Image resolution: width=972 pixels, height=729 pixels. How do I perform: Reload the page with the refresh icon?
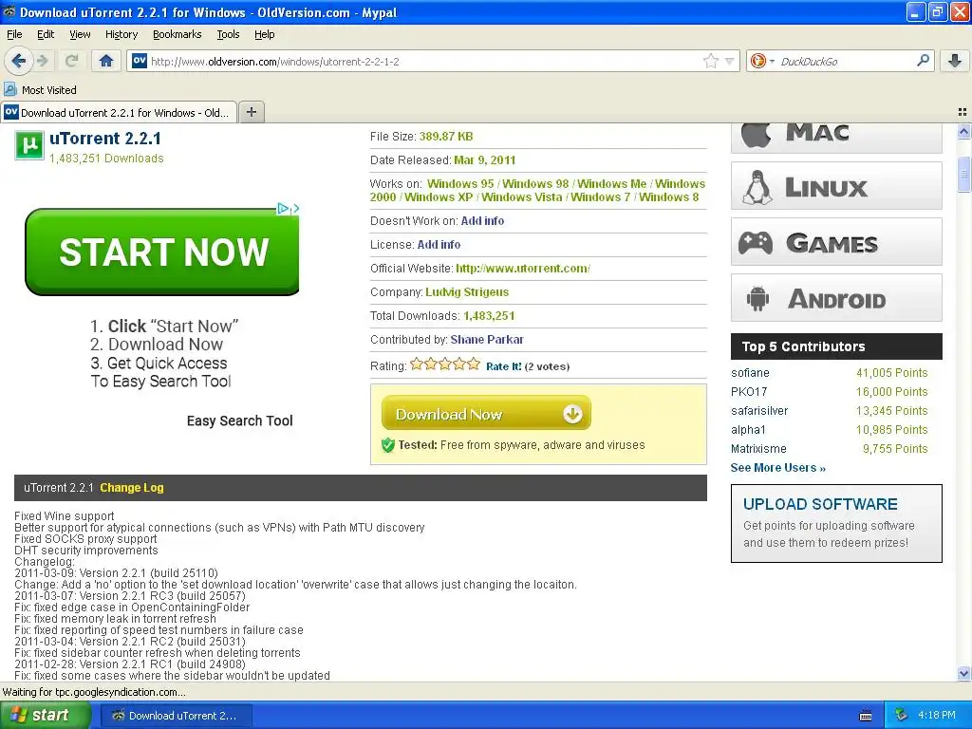point(72,61)
